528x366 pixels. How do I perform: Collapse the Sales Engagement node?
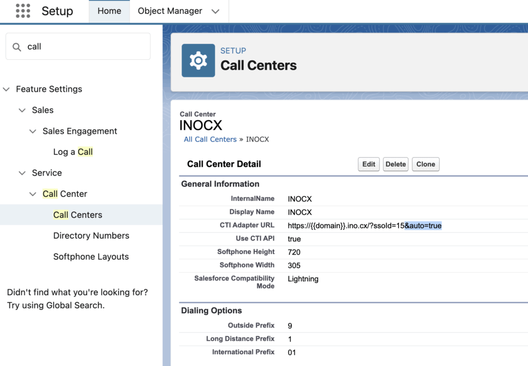point(33,131)
